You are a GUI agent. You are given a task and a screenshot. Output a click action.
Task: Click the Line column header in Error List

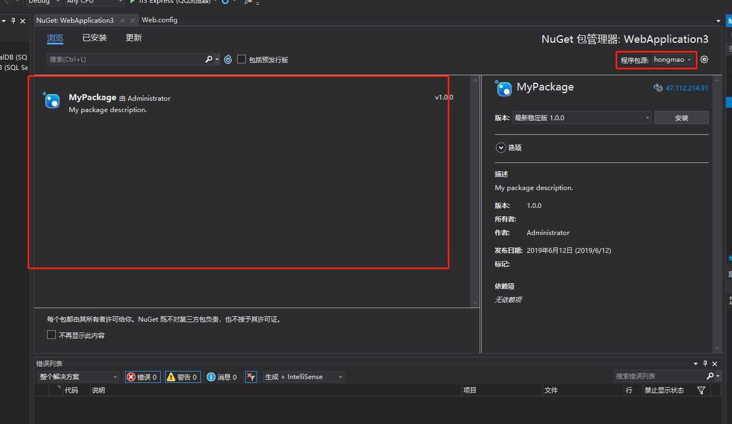point(629,390)
